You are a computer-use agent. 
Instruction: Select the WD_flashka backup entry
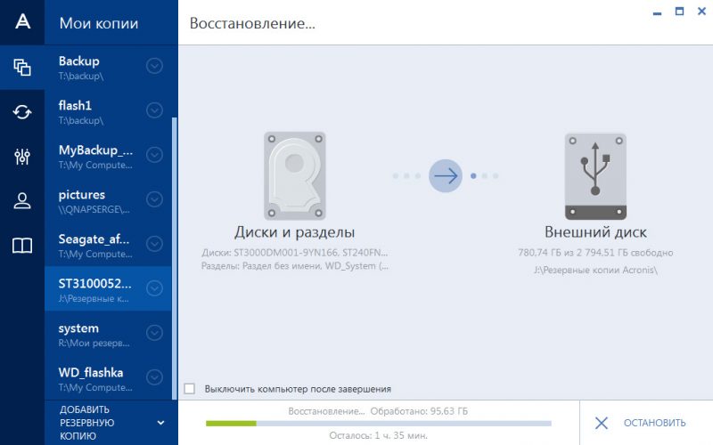coord(94,377)
